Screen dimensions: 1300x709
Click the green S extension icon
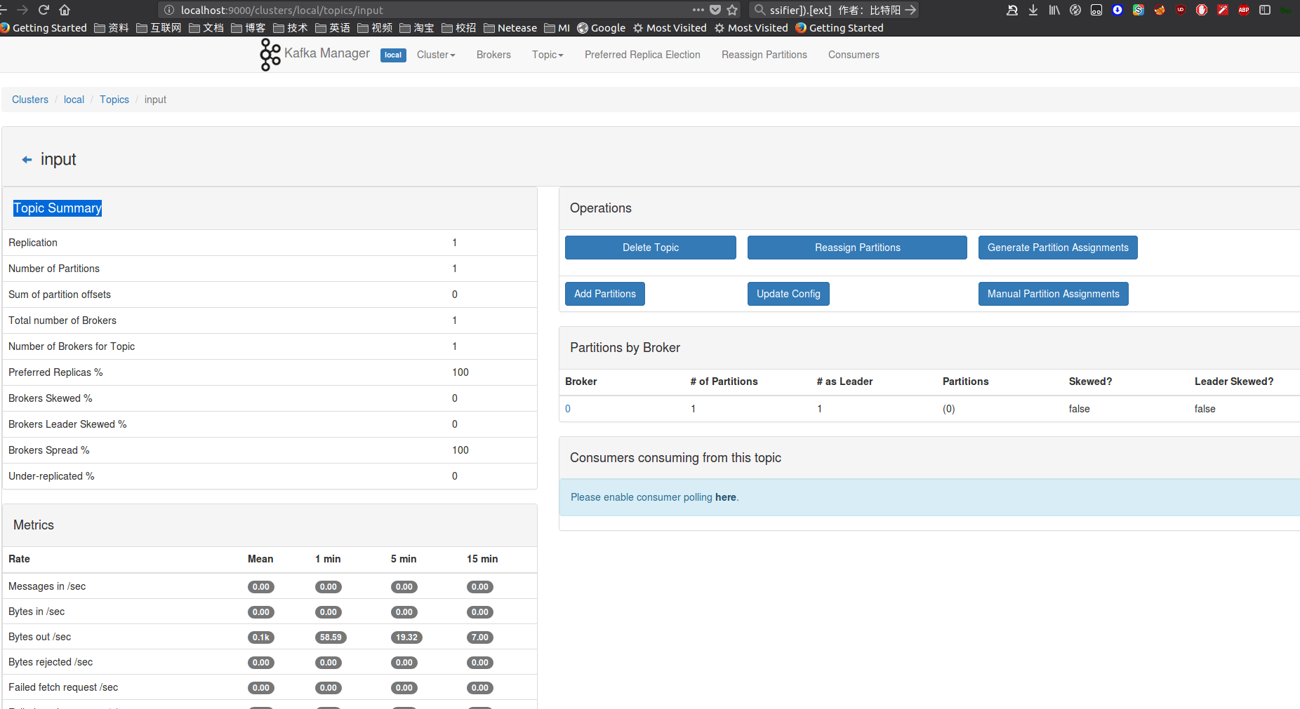coord(1139,10)
